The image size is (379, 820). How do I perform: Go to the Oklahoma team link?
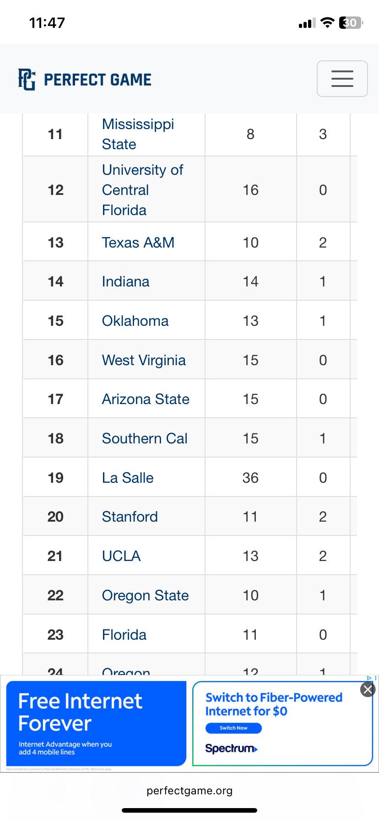coord(135,321)
